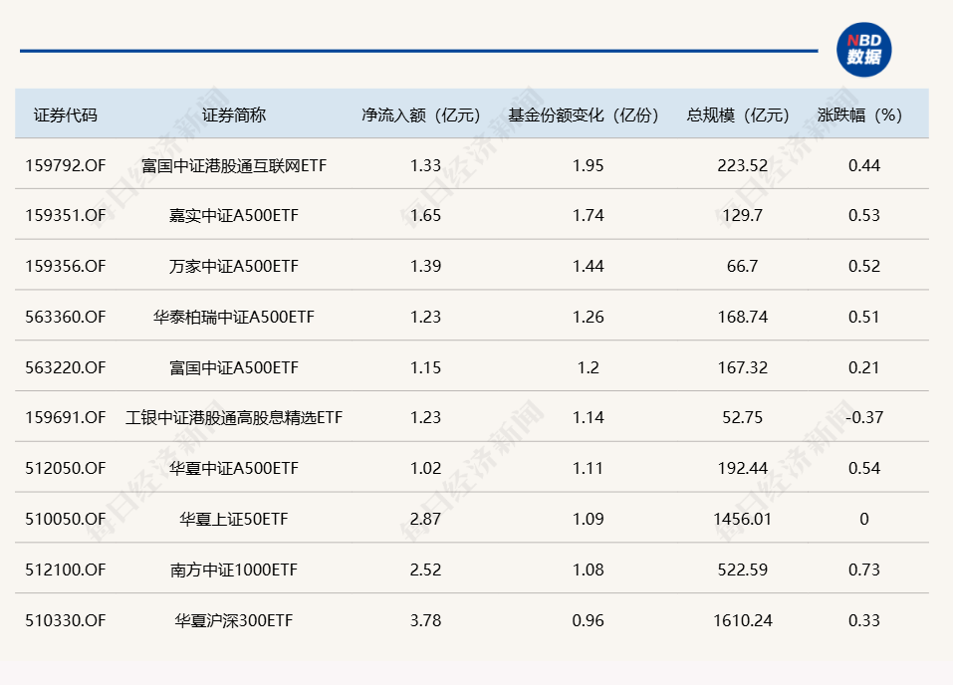Select 南方中证1000ETF fund name
This screenshot has height=685, width=953.
tap(234, 570)
